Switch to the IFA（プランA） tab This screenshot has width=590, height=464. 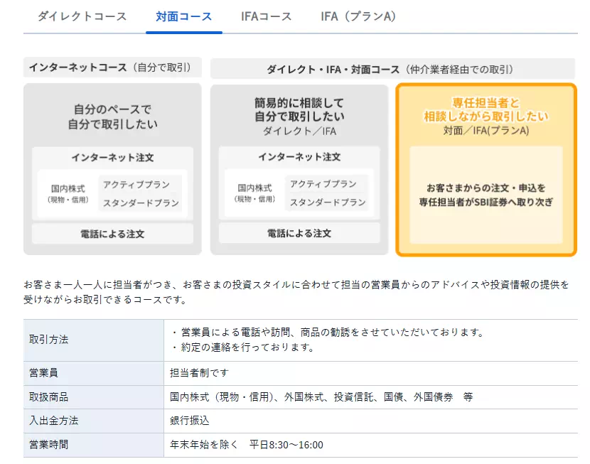(x=358, y=16)
